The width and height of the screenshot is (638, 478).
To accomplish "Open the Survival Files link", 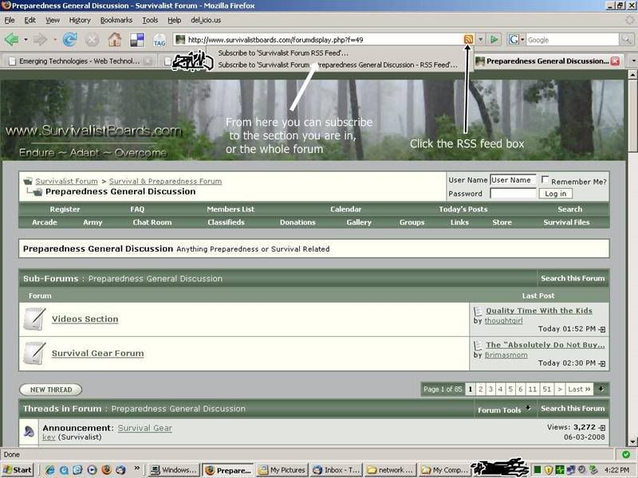I will (x=566, y=222).
